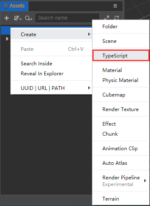Create a Physic Material asset

coord(121,80)
